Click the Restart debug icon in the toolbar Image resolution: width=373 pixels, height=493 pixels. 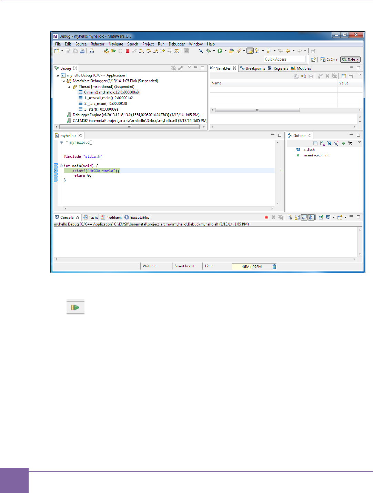point(106,51)
